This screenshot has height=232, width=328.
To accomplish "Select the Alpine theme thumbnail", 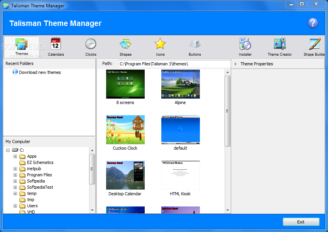I will tap(181, 84).
